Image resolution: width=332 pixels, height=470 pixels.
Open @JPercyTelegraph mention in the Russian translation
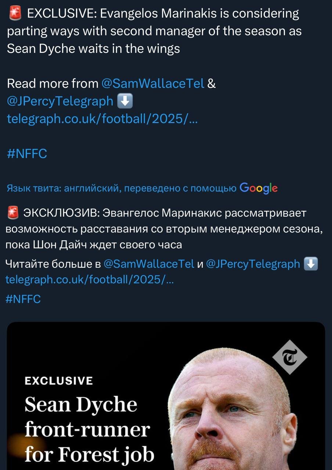point(253,264)
